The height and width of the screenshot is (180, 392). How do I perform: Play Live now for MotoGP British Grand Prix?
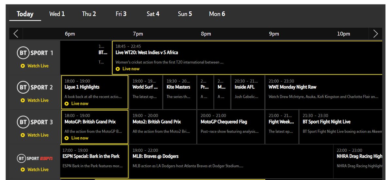tap(76, 138)
